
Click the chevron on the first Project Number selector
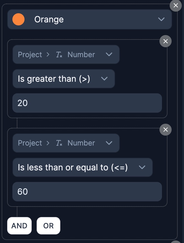pyautogui.click(x=109, y=54)
